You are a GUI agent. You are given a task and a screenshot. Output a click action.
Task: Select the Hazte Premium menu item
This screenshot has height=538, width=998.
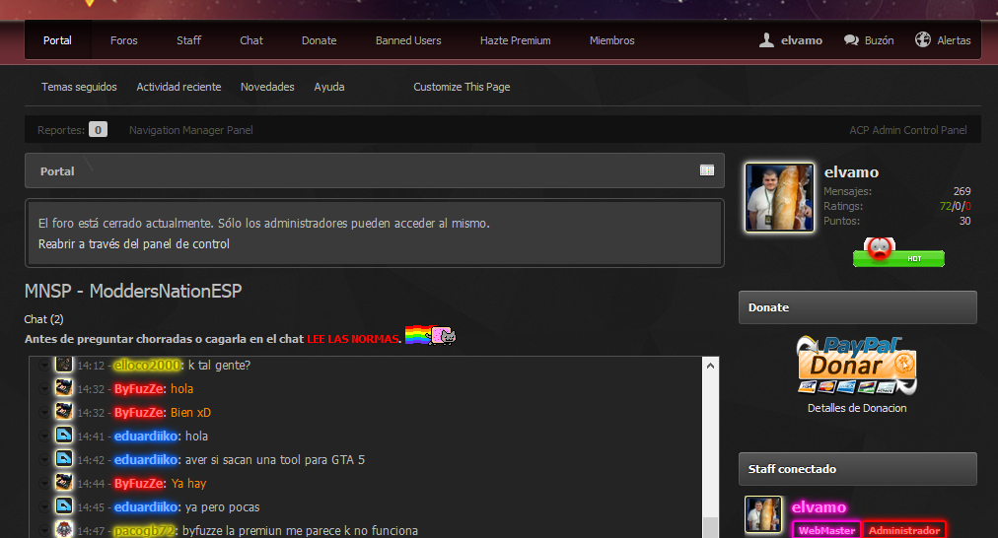coord(515,40)
